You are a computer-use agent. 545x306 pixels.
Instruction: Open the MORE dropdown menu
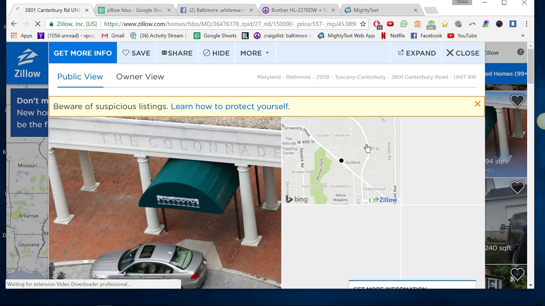(255, 53)
